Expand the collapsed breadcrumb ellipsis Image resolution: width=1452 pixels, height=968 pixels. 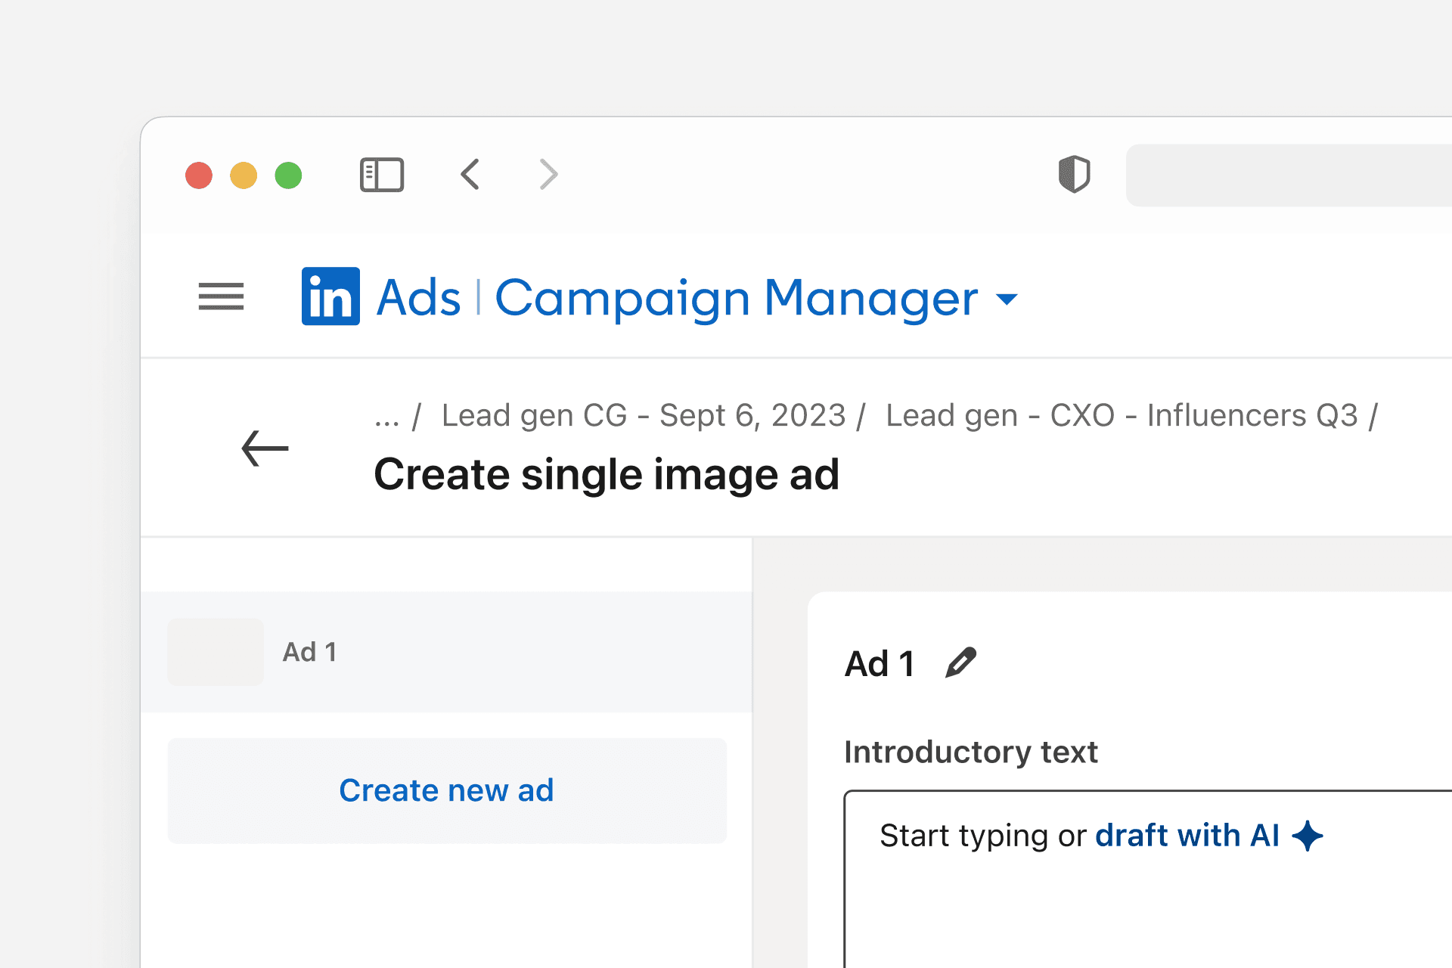point(386,417)
